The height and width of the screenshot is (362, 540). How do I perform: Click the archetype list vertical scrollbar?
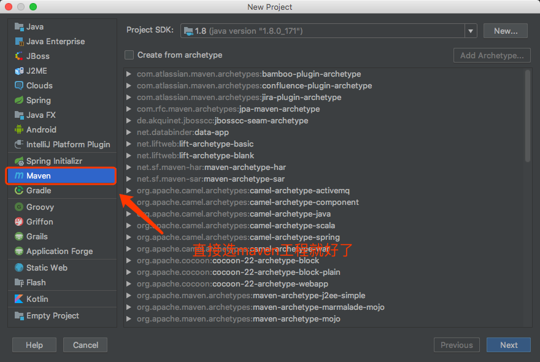[528, 115]
